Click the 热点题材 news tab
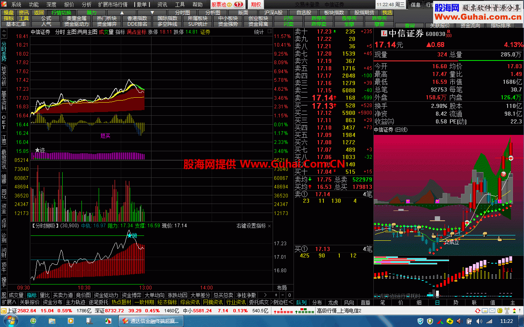 click(121, 302)
